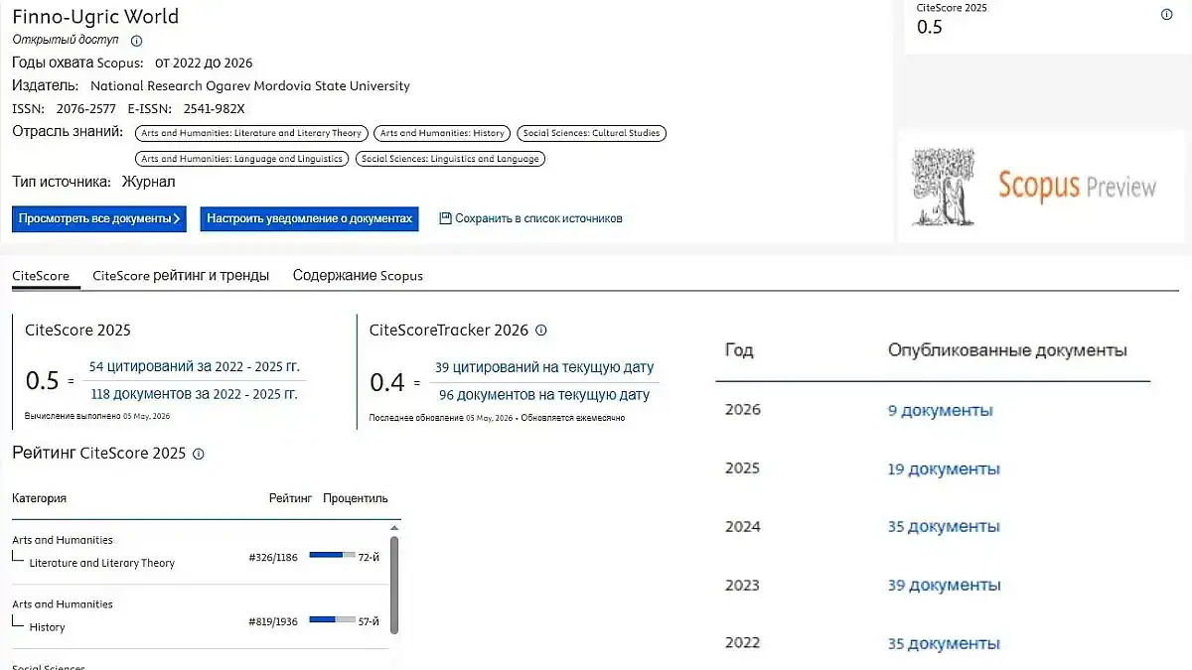
Task: Click the info icon beside CiteScore 2025 card
Action: point(1167,14)
